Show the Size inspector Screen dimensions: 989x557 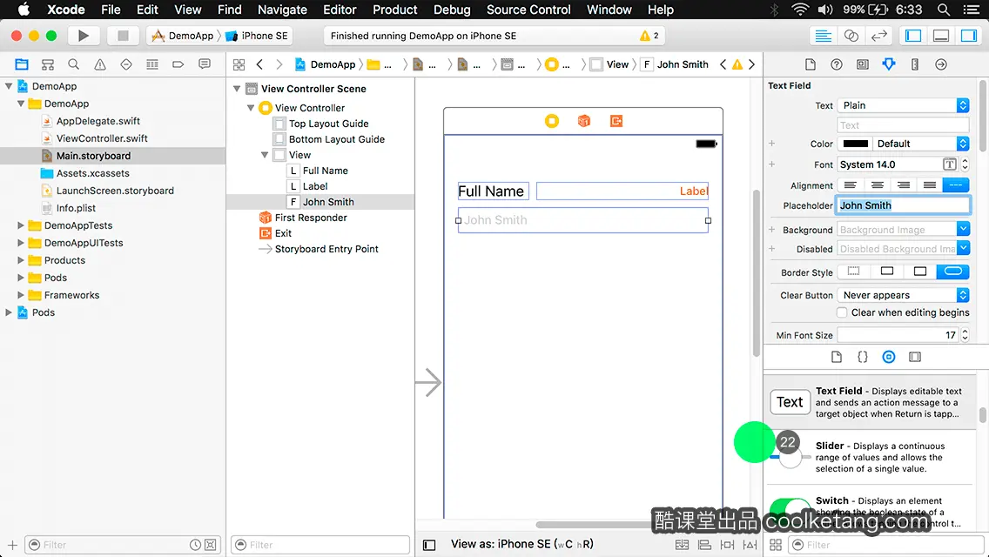coord(915,64)
